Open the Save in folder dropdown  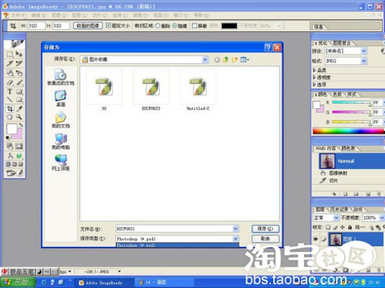tap(206, 59)
